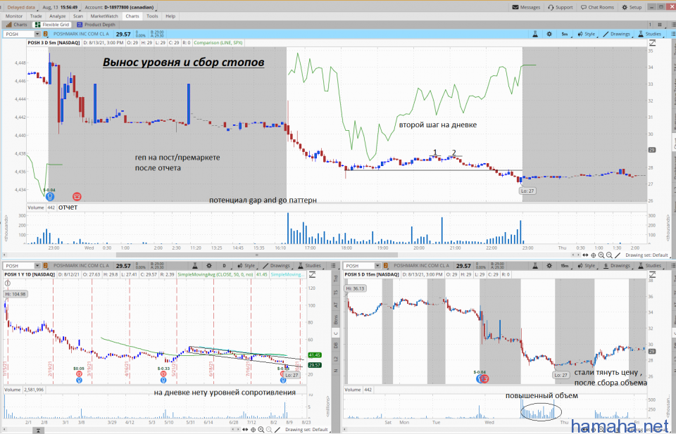
Task: Click the scale icon above the daily chart price axis
Action: click(x=313, y=275)
